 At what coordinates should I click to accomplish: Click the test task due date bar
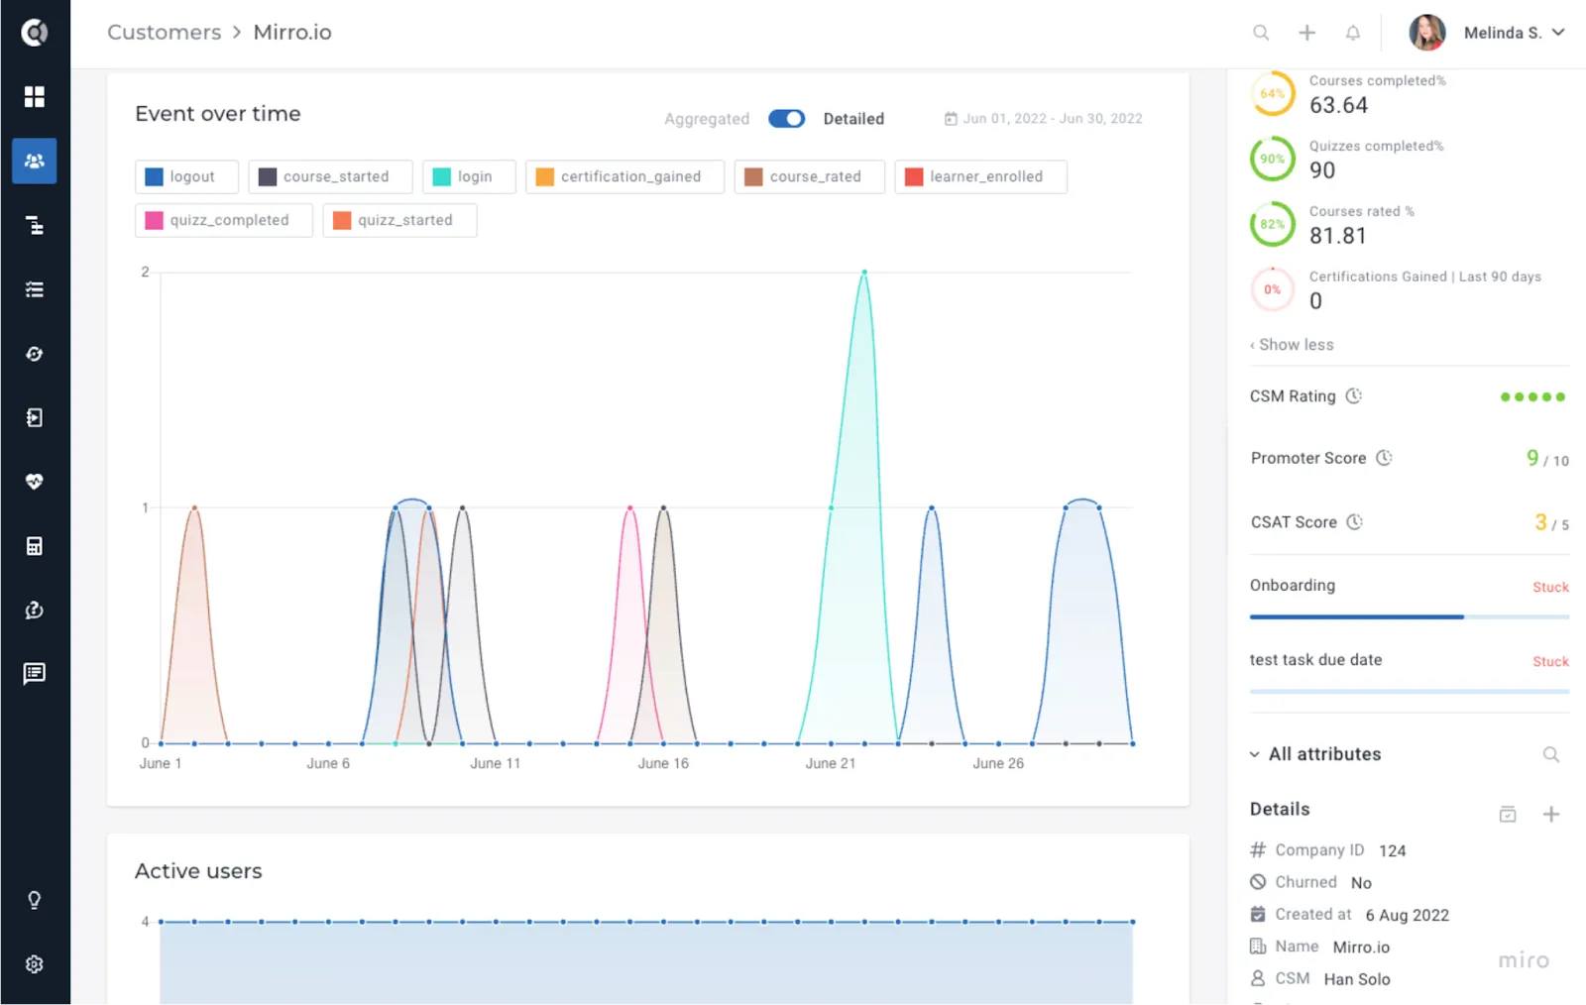click(1410, 691)
